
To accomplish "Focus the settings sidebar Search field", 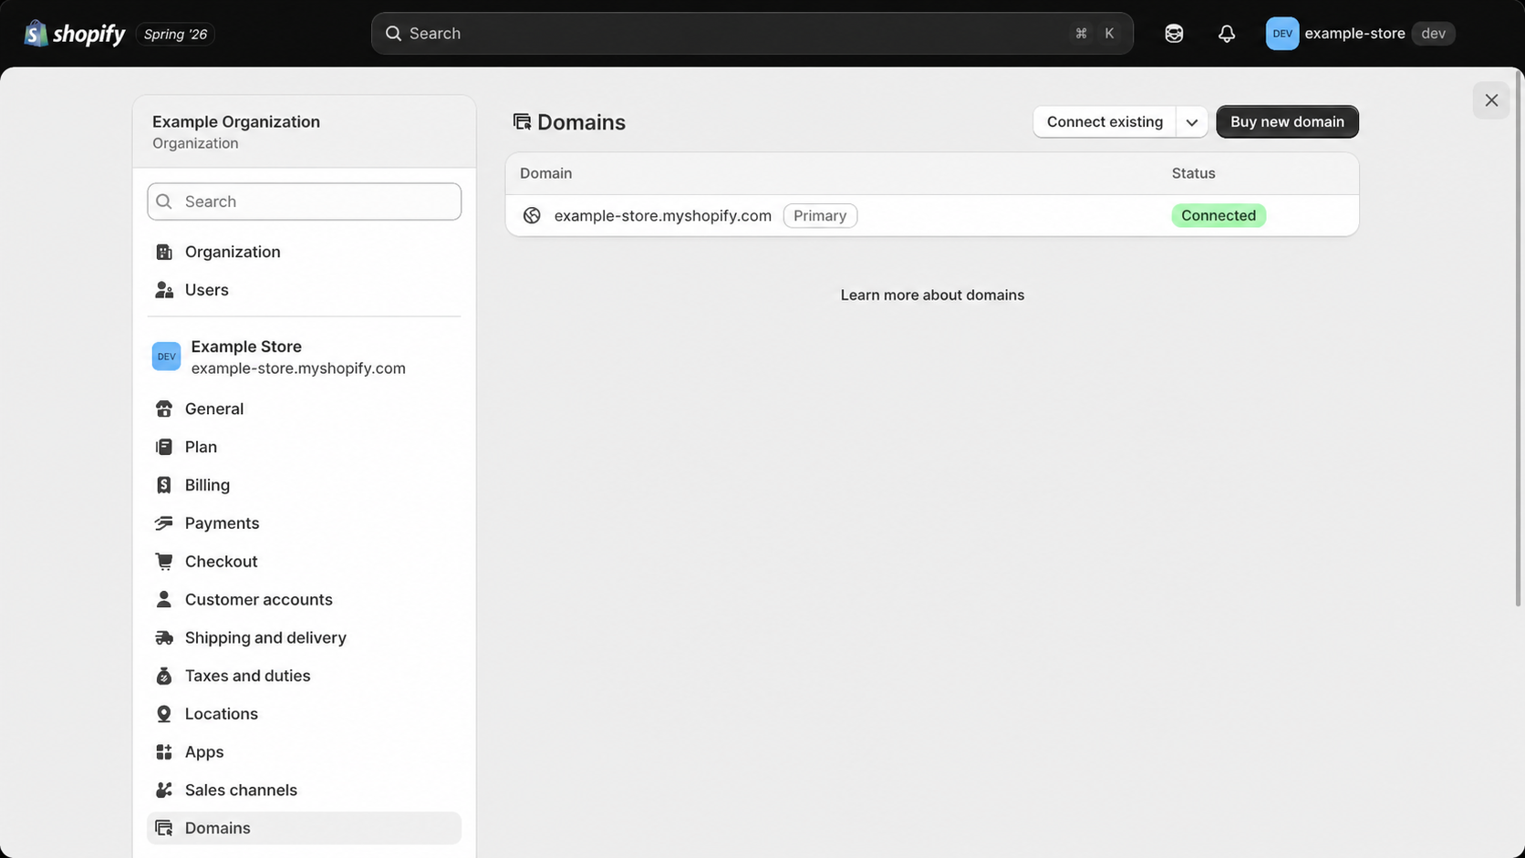I will 304,202.
